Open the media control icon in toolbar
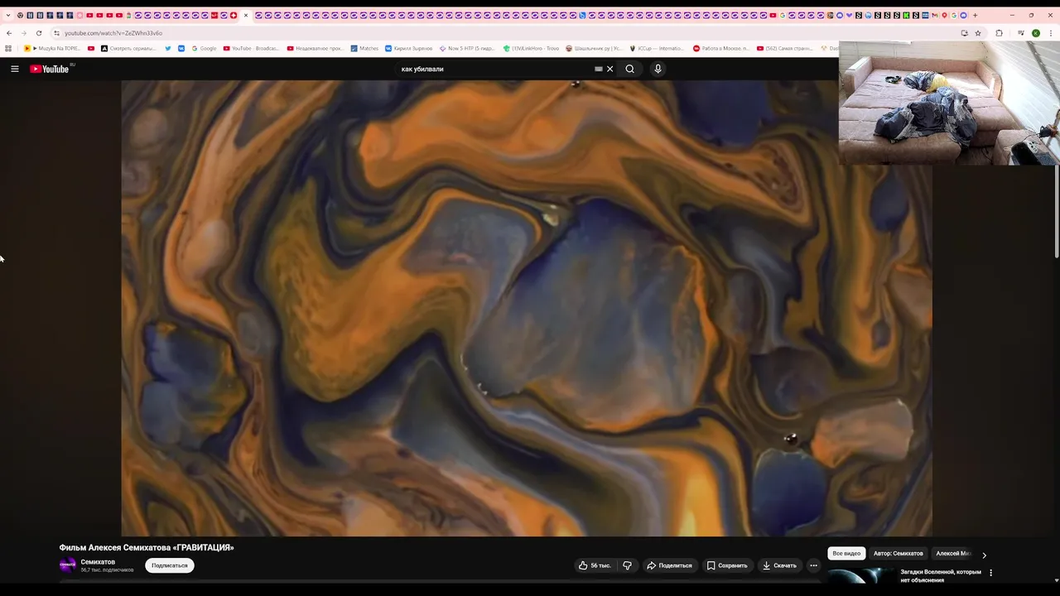Screen dimensions: 1060x596 [1021, 33]
